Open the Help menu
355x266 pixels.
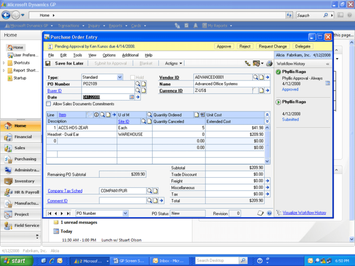click(149, 55)
